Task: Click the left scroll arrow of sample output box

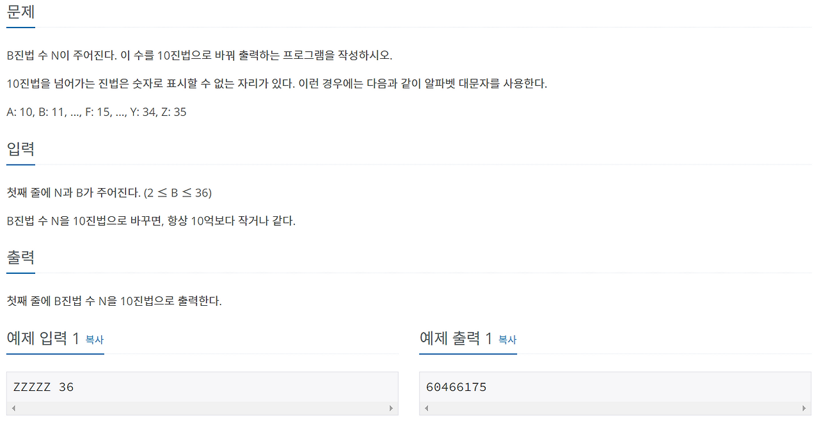Action: (x=425, y=408)
